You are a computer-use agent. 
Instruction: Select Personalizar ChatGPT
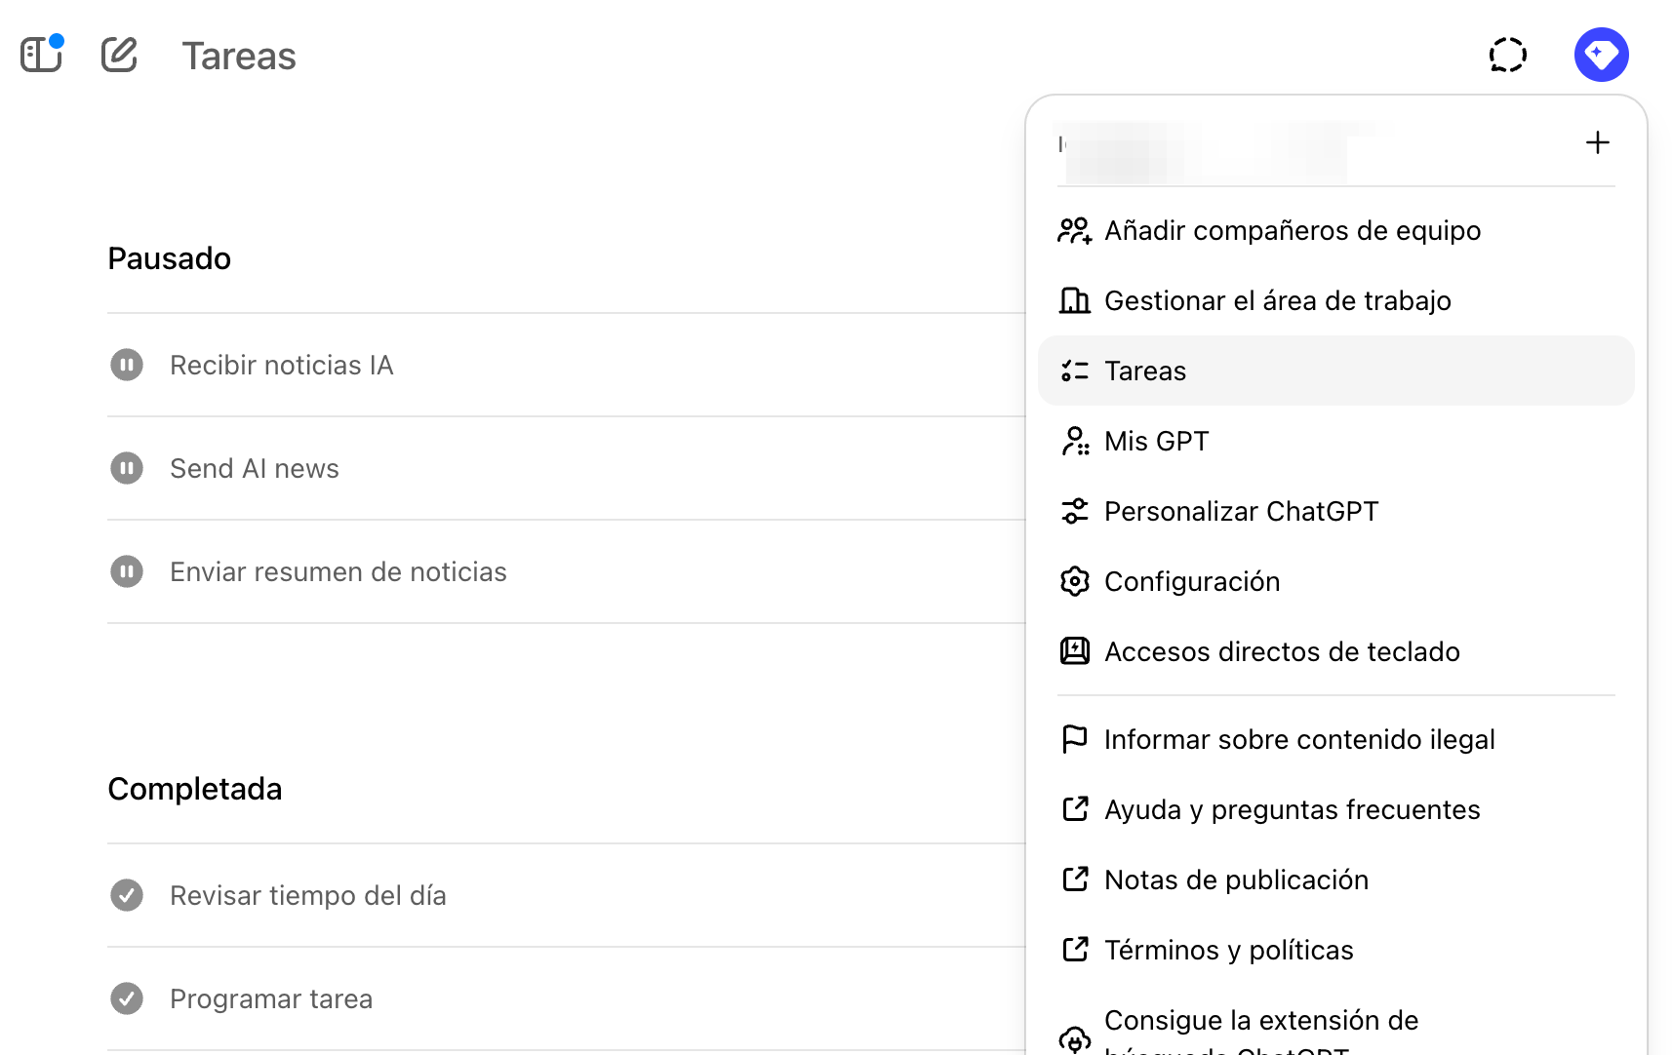(x=1335, y=512)
